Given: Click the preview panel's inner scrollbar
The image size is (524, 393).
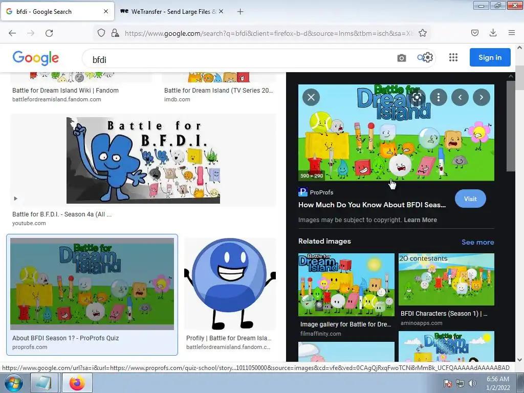Looking at the screenshot, I should [511, 126].
